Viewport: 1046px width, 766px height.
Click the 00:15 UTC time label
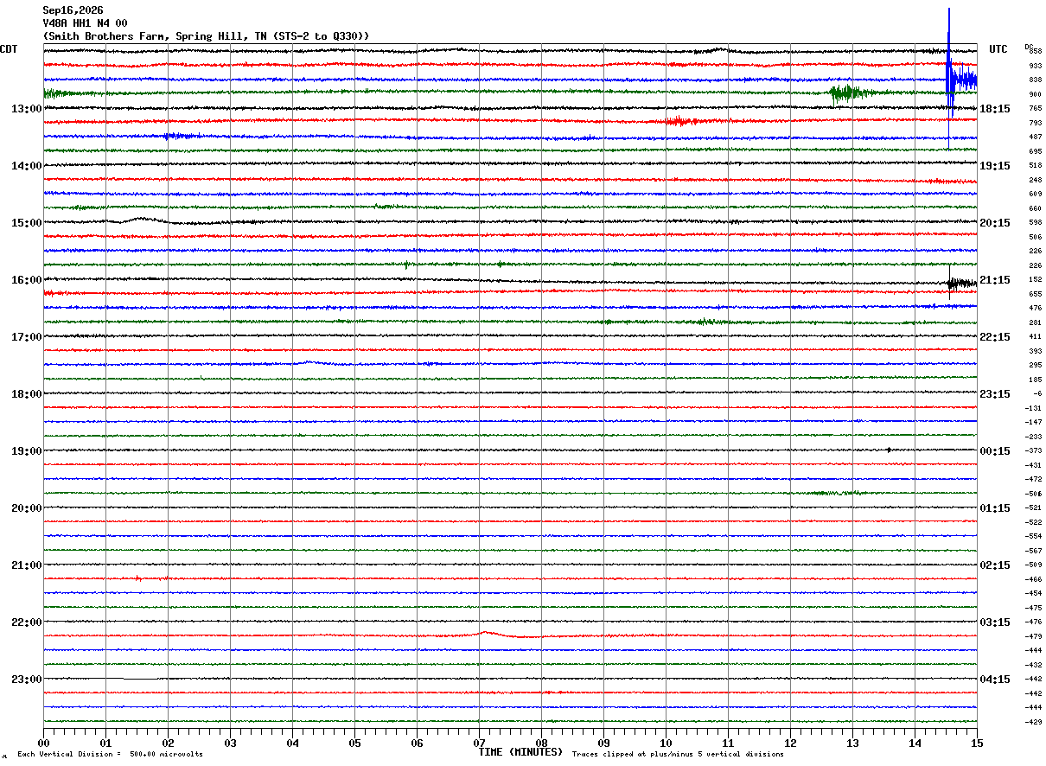click(996, 451)
